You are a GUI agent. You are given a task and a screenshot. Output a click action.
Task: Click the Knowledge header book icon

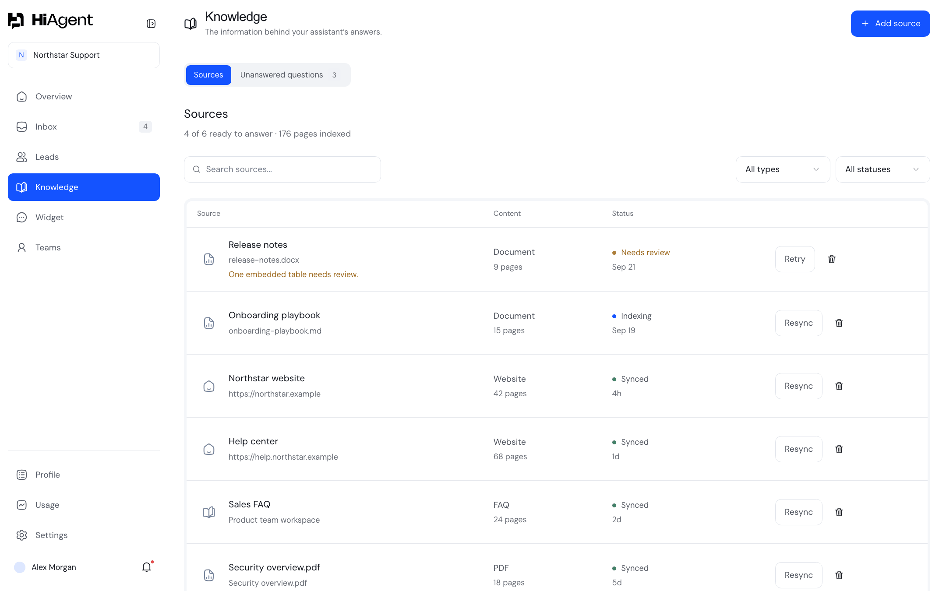(x=191, y=24)
